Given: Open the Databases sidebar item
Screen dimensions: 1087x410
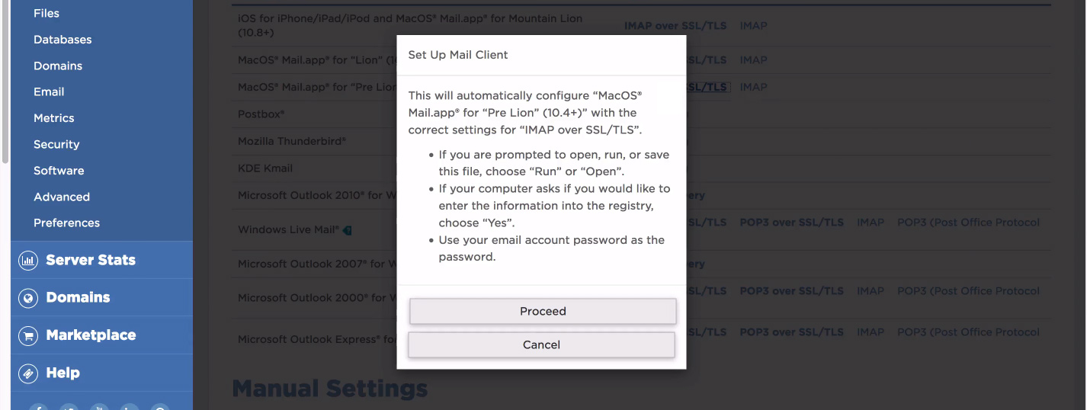Looking at the screenshot, I should point(63,40).
